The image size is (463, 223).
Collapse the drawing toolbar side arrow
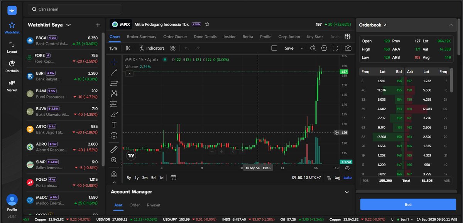121,163
